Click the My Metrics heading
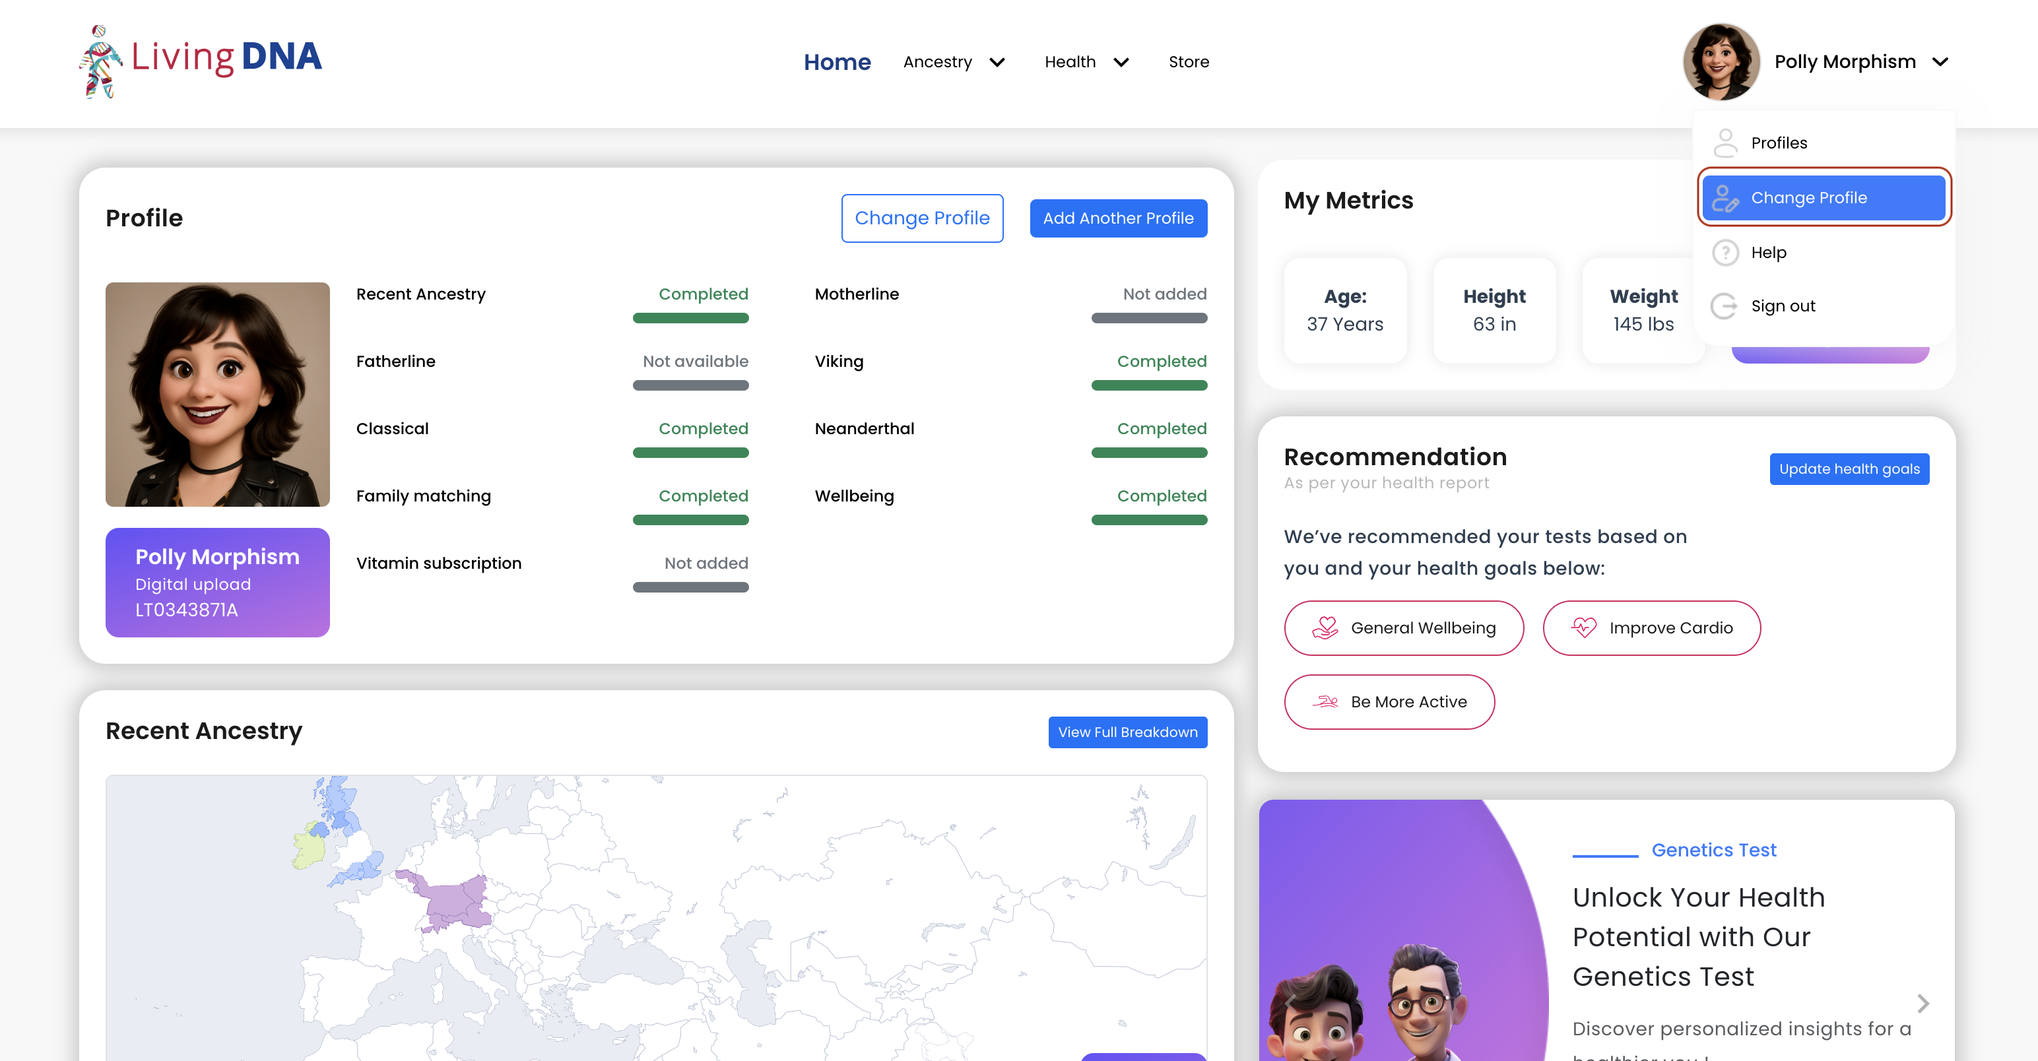Image resolution: width=2038 pixels, height=1061 pixels. [x=1348, y=200]
